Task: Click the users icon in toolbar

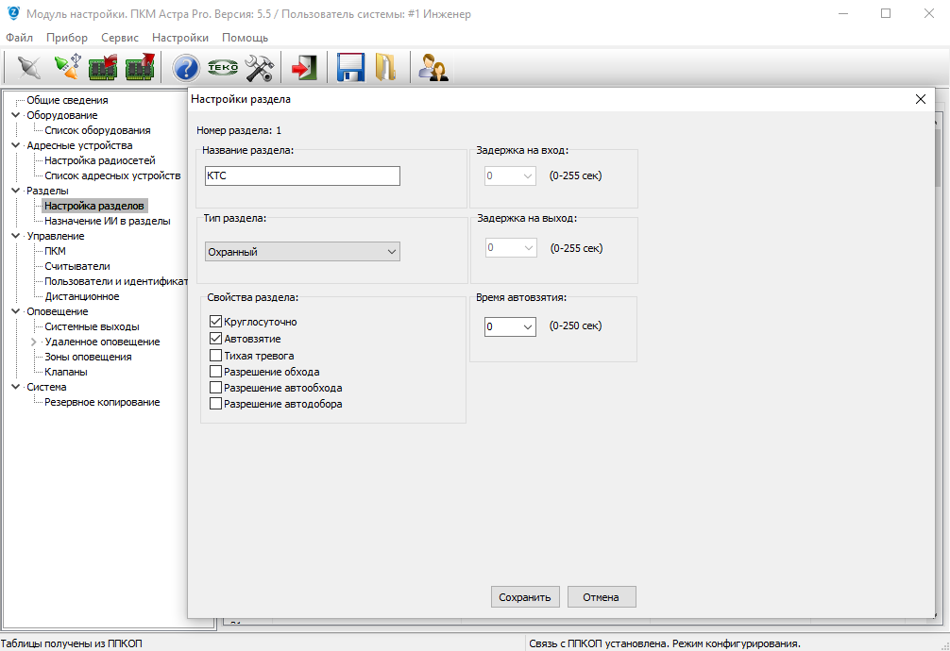Action: pos(433,67)
